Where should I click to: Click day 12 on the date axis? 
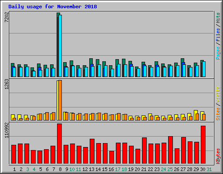pyautogui.click(x=85, y=169)
